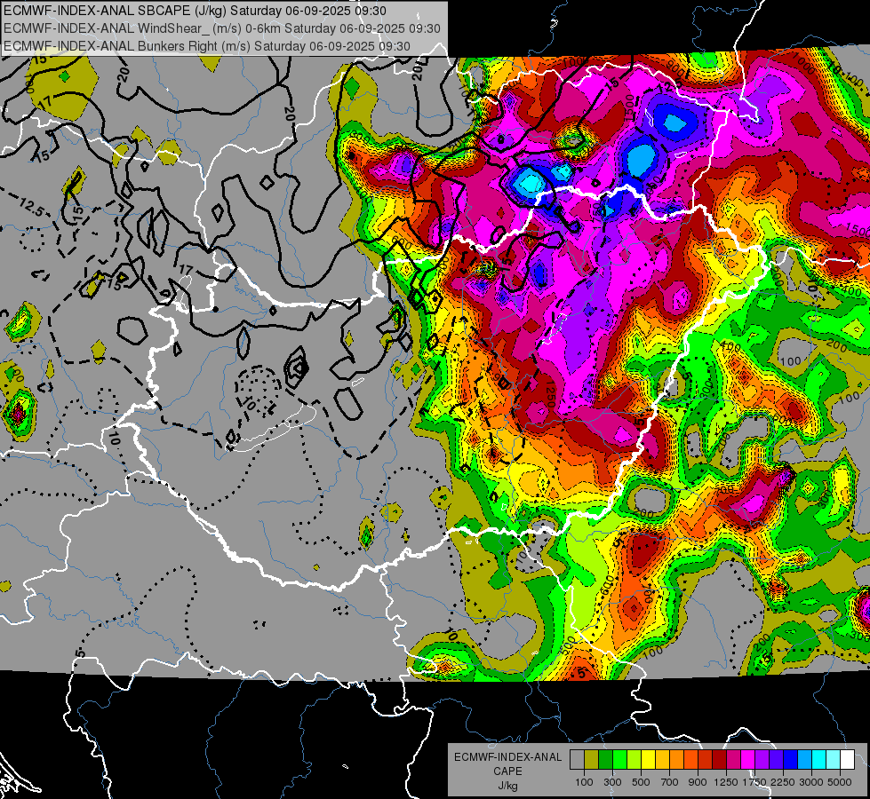The image size is (870, 799).
Task: Click the 12.5 dashed contour label on map
Action: pyautogui.click(x=31, y=207)
